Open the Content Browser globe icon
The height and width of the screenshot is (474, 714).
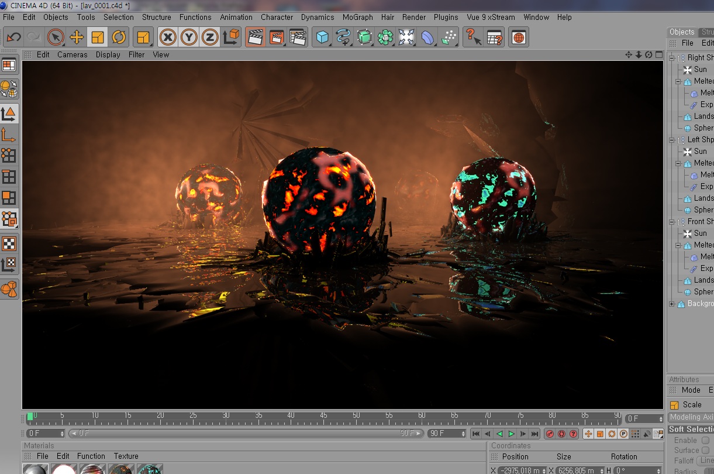[519, 37]
